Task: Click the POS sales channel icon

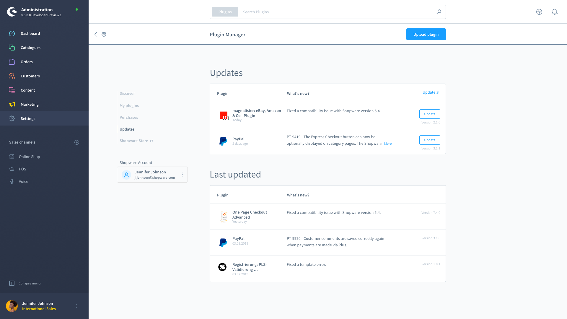Action: pyautogui.click(x=12, y=169)
